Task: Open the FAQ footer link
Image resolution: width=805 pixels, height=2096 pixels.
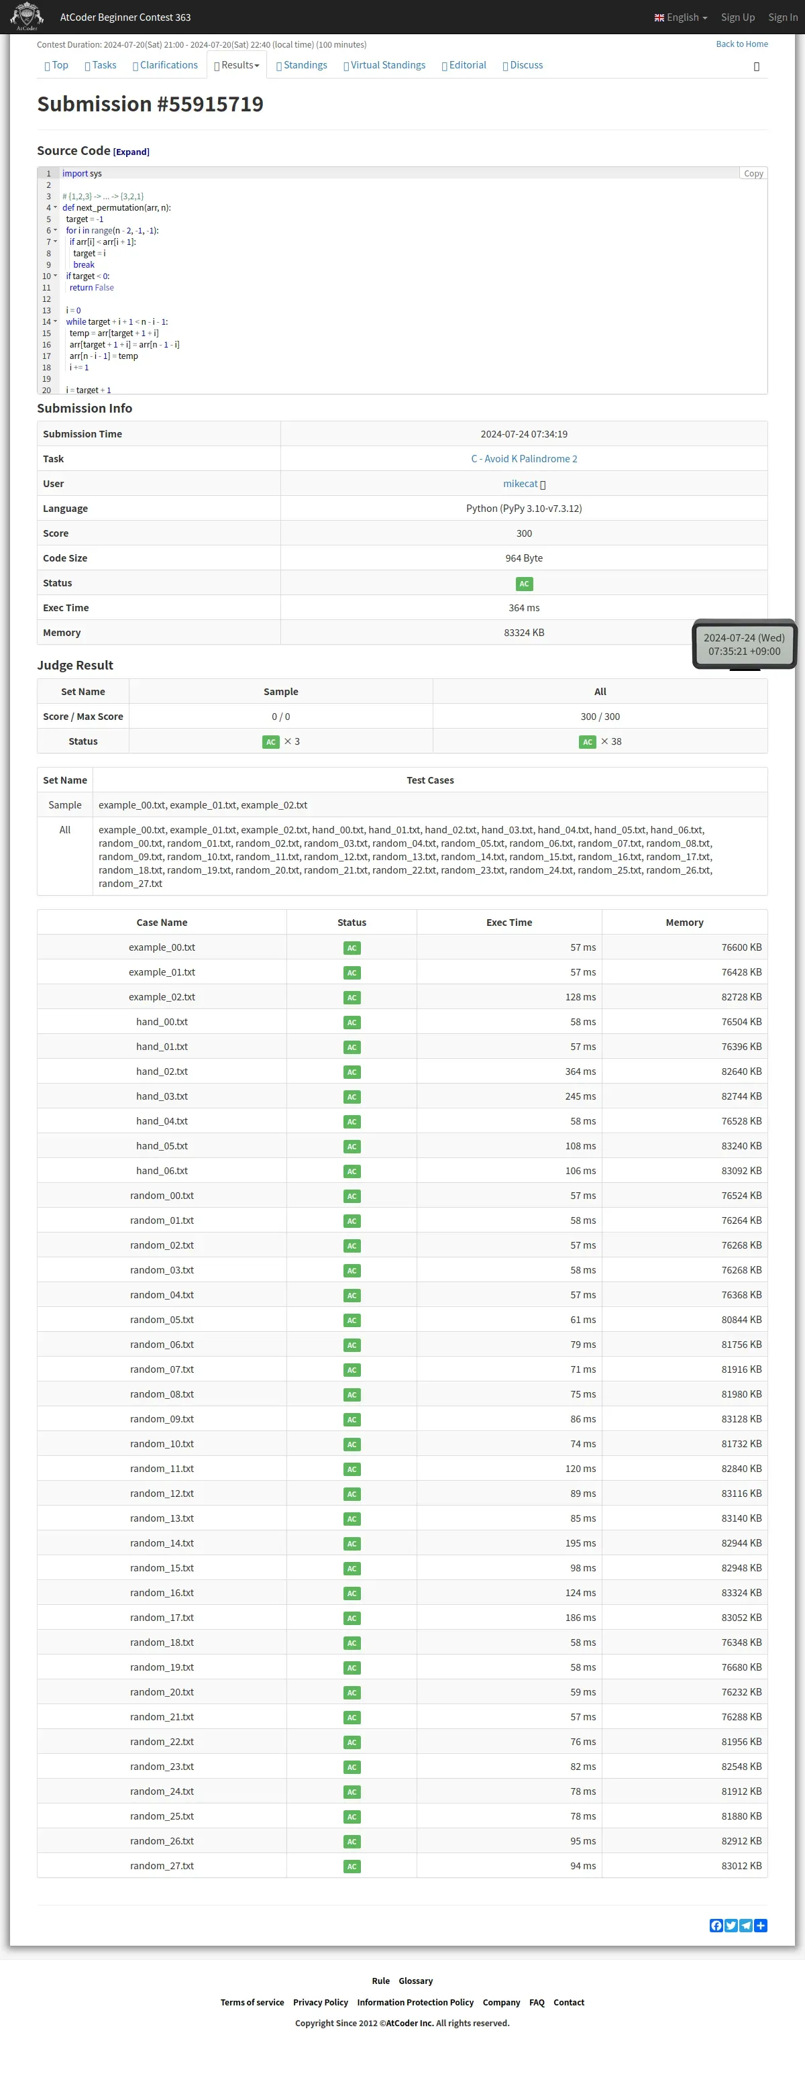Action: tap(537, 2003)
